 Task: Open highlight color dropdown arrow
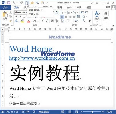coord(25,21)
